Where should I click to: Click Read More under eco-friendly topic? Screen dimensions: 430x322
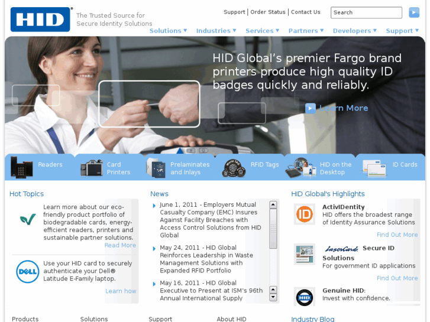point(120,245)
